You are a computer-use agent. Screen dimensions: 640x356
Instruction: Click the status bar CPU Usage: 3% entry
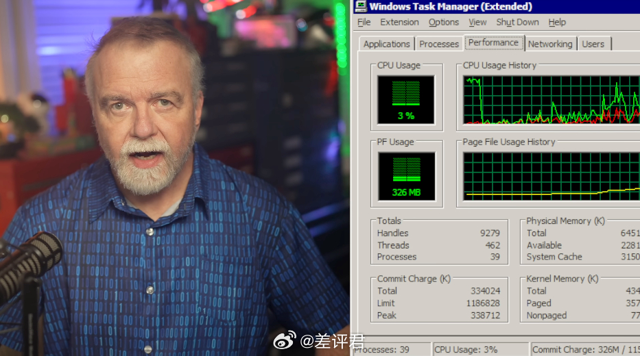[x=481, y=349]
